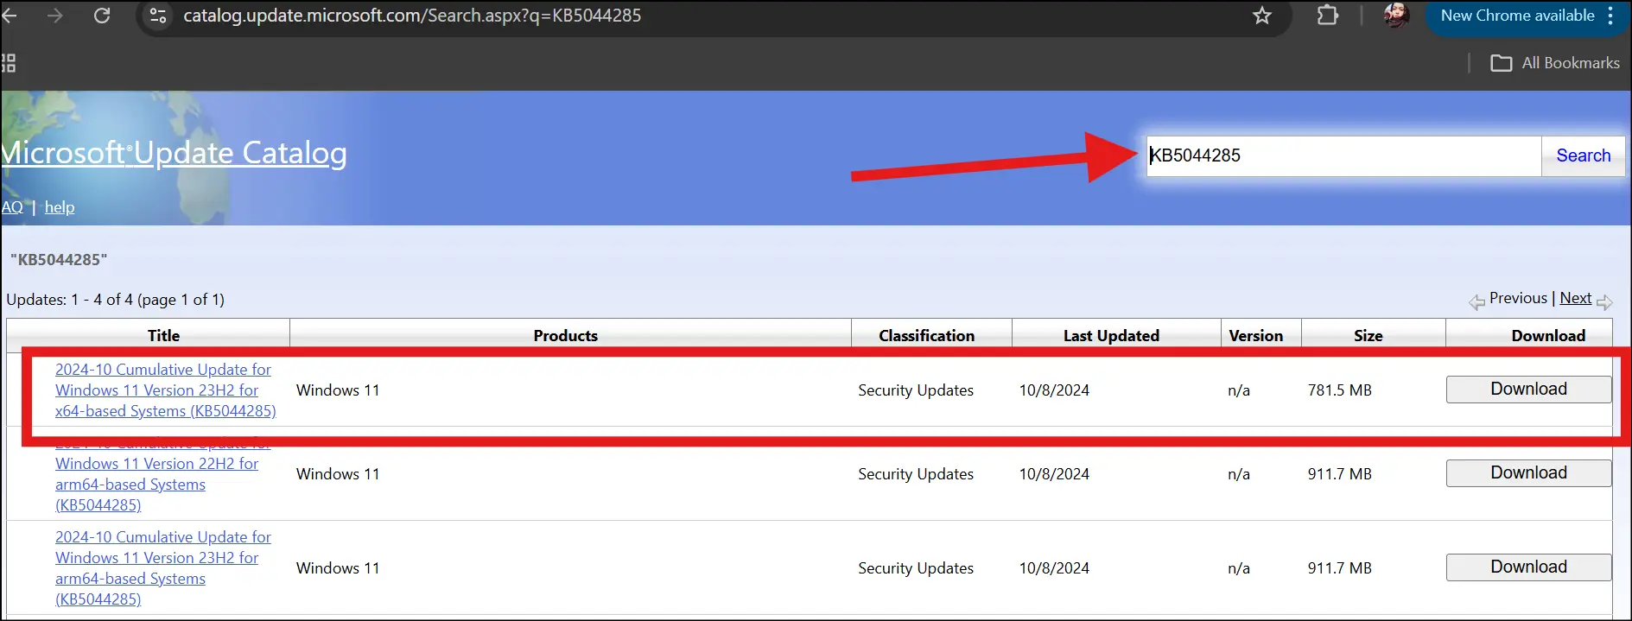Sort by the Classification column header
The width and height of the screenshot is (1632, 621).
point(926,336)
